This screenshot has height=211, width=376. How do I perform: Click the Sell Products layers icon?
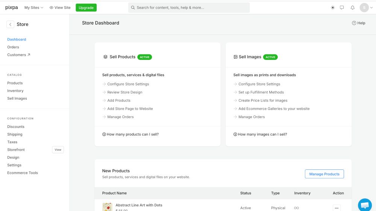105,57
